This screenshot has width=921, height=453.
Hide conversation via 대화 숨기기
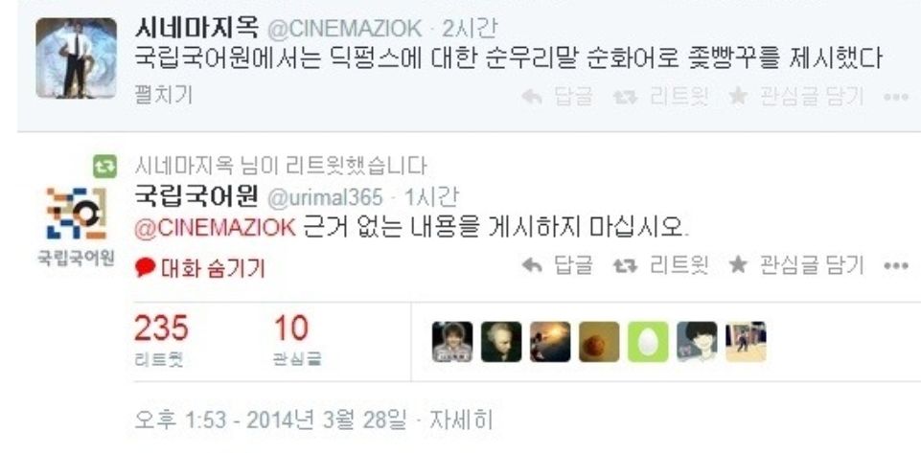coord(200,268)
